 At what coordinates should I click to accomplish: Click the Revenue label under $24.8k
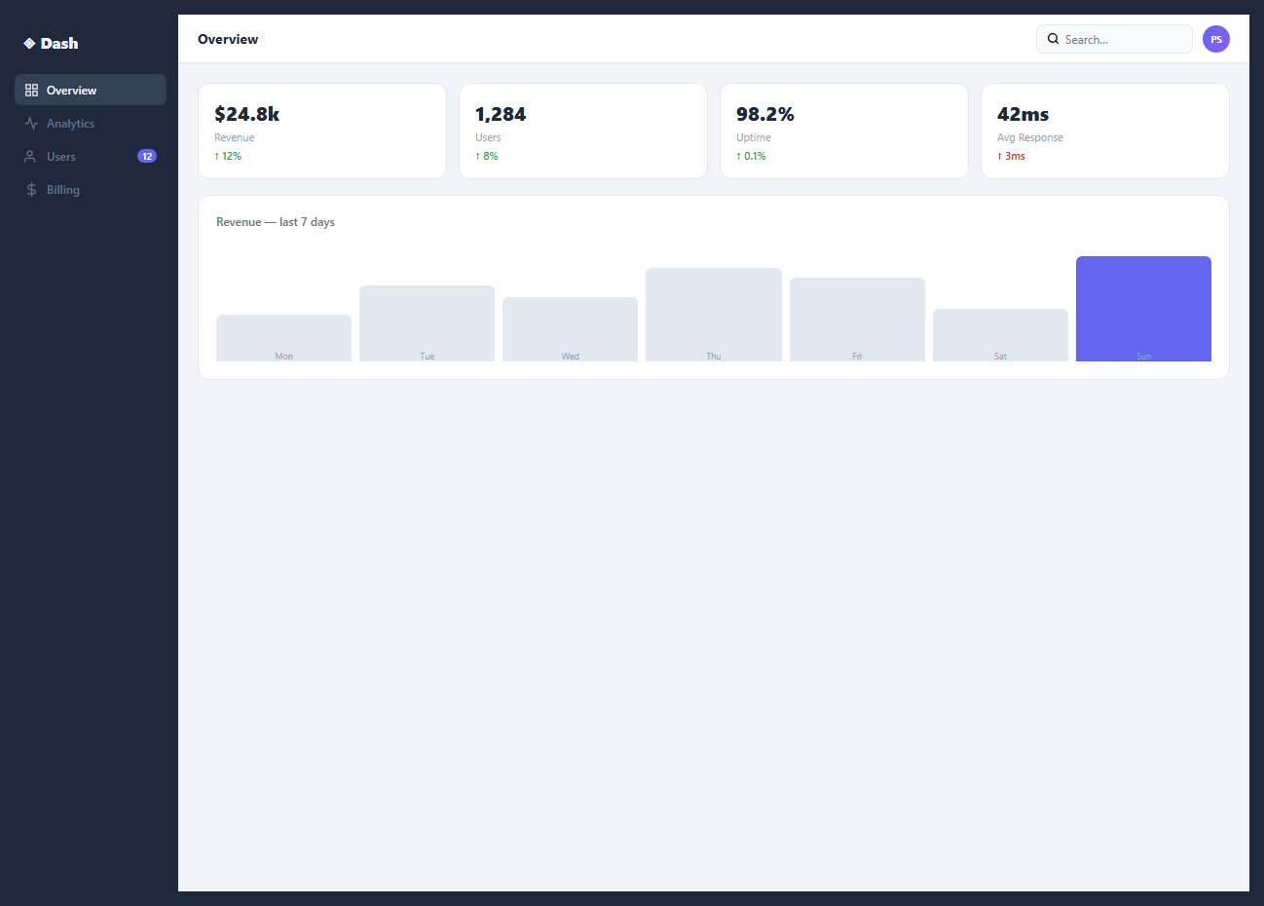coord(235,137)
